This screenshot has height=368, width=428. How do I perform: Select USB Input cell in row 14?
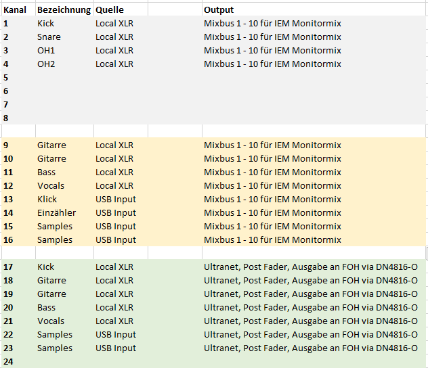click(116, 213)
